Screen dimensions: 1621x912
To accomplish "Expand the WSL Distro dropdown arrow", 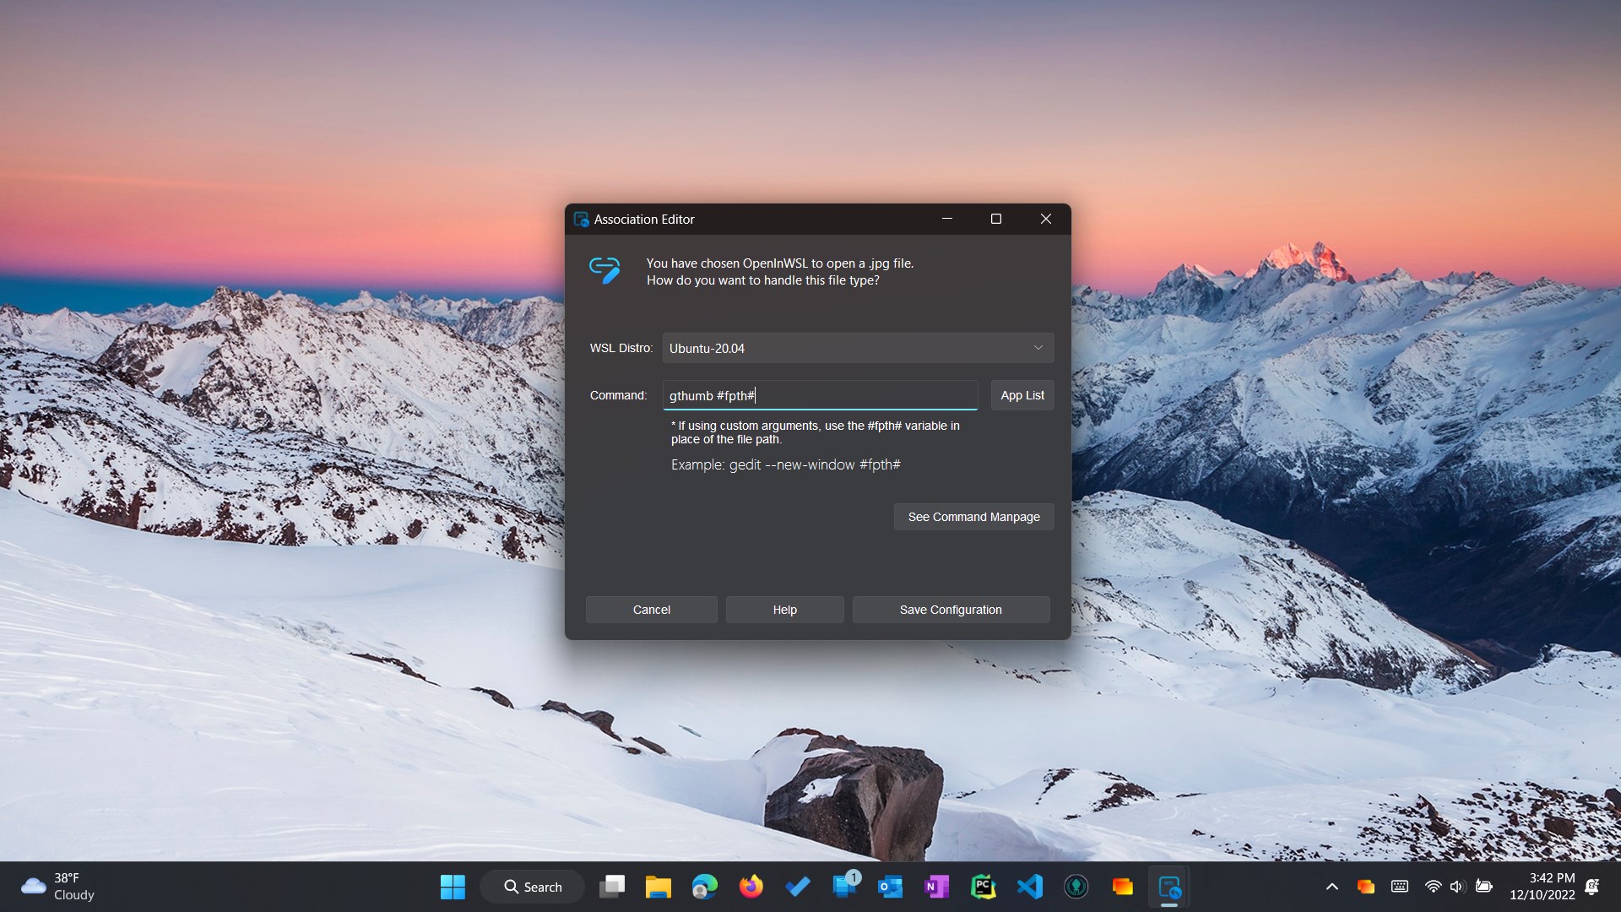I will pyautogui.click(x=1038, y=348).
